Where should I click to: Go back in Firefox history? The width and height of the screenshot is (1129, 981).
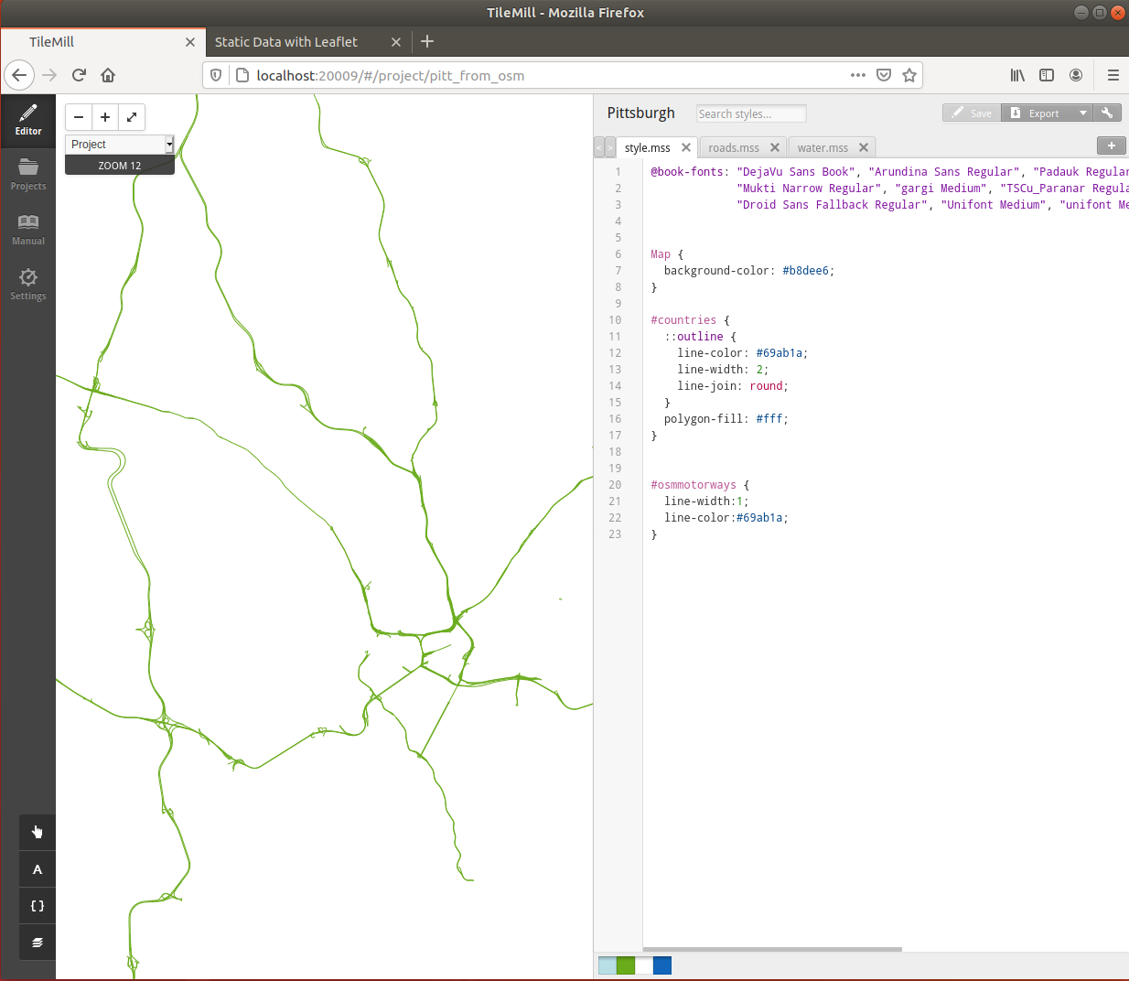[x=19, y=75]
